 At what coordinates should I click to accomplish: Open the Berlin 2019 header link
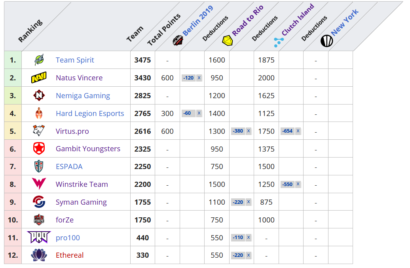click(x=198, y=21)
